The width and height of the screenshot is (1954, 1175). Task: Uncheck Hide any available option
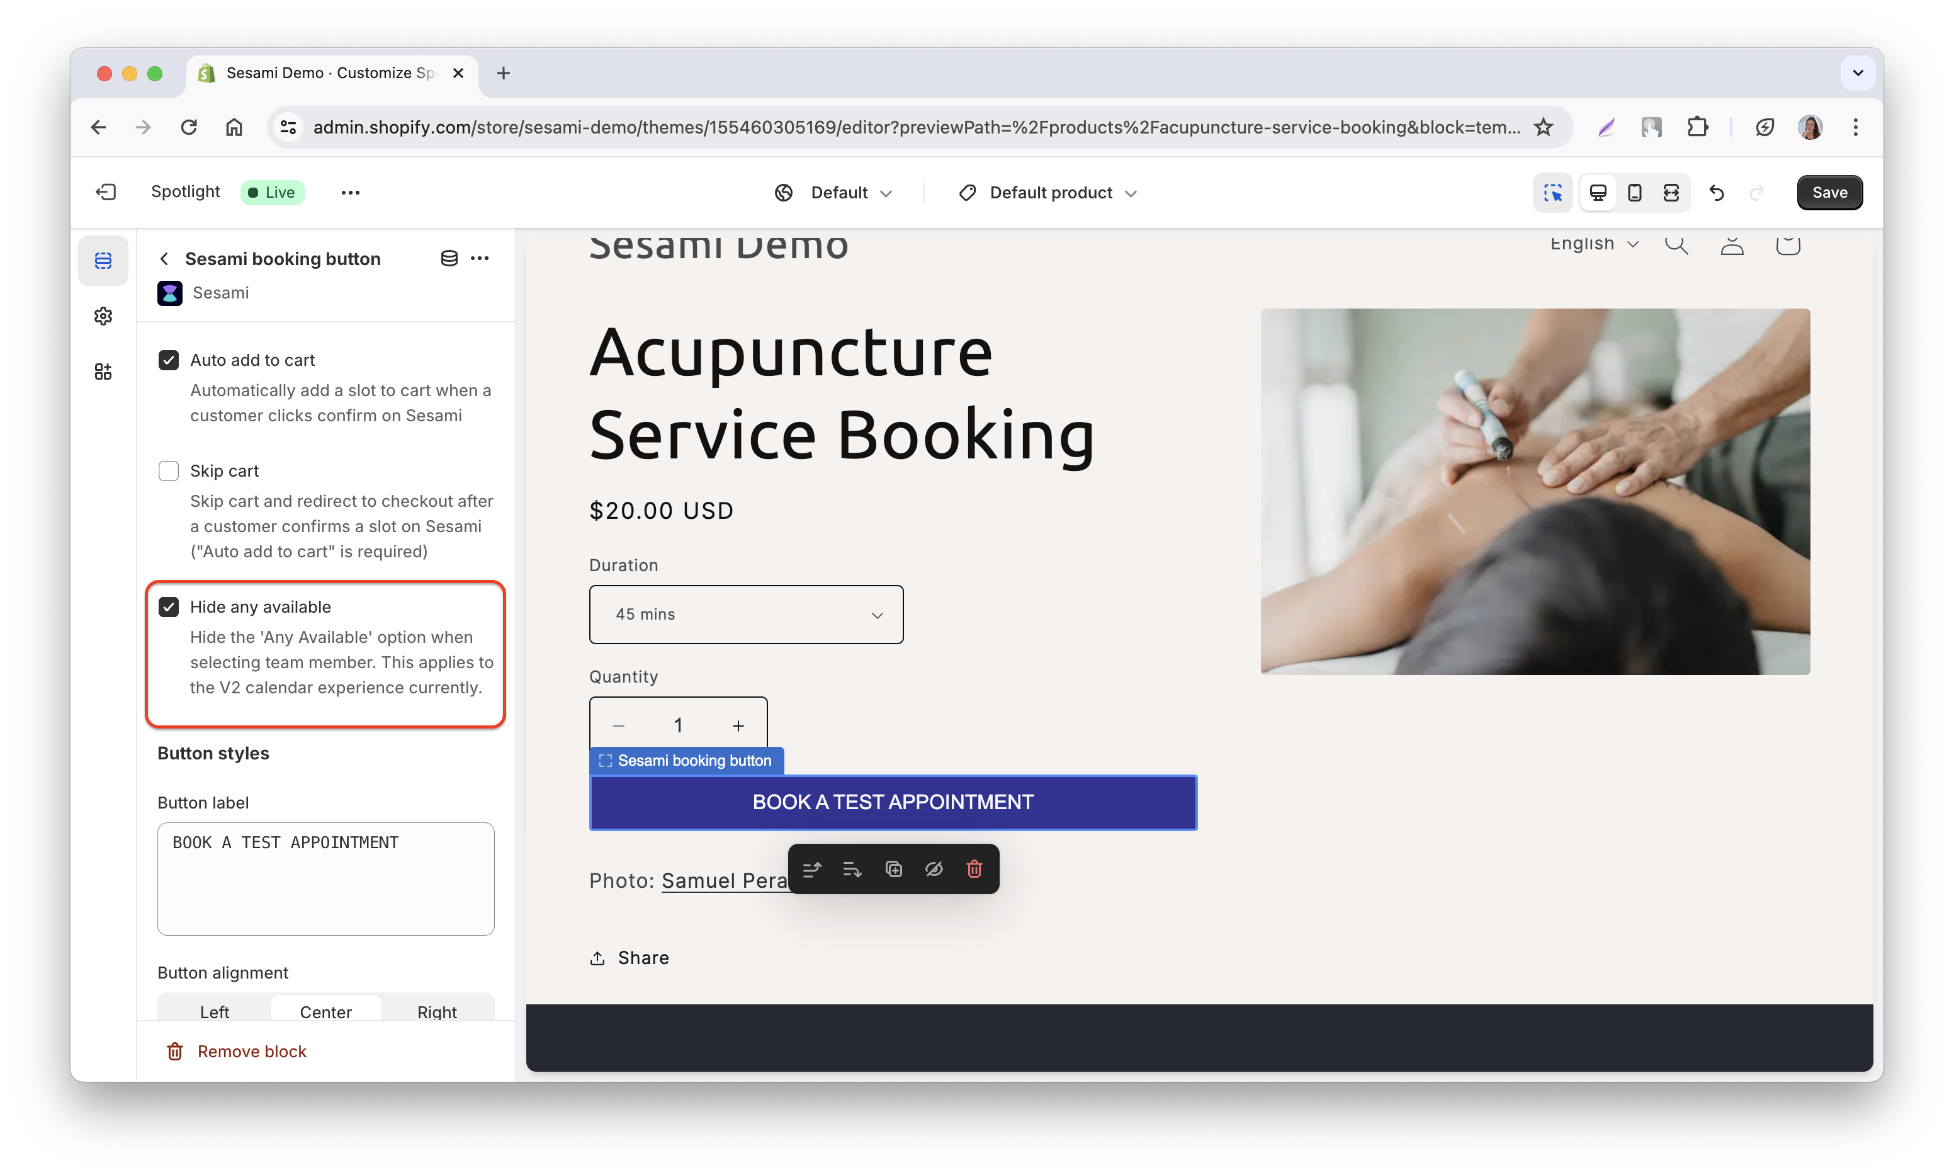(169, 607)
